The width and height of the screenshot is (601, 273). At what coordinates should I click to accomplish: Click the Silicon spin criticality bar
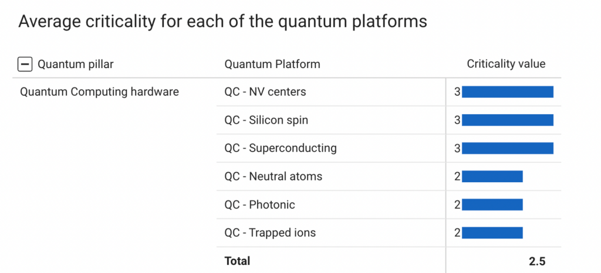coord(508,120)
